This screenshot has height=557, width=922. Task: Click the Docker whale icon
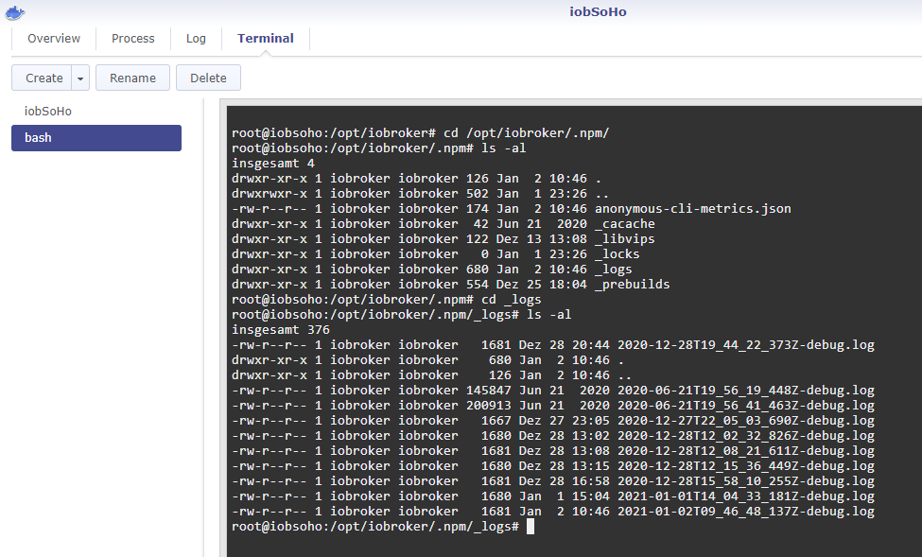[x=15, y=12]
